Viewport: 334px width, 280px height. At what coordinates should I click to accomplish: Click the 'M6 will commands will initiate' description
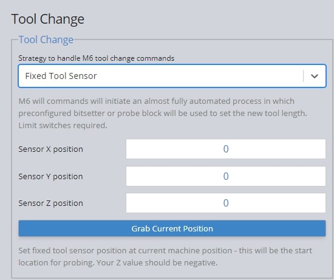157,101
